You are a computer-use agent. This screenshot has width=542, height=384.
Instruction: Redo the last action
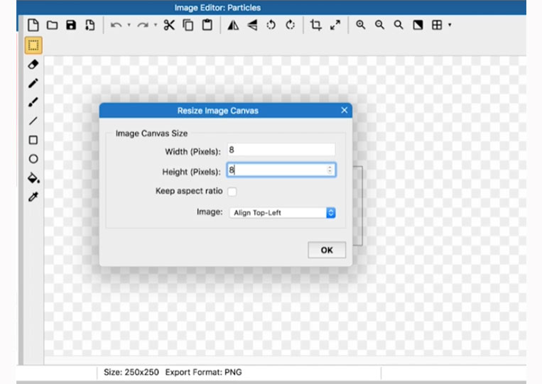[x=142, y=25]
